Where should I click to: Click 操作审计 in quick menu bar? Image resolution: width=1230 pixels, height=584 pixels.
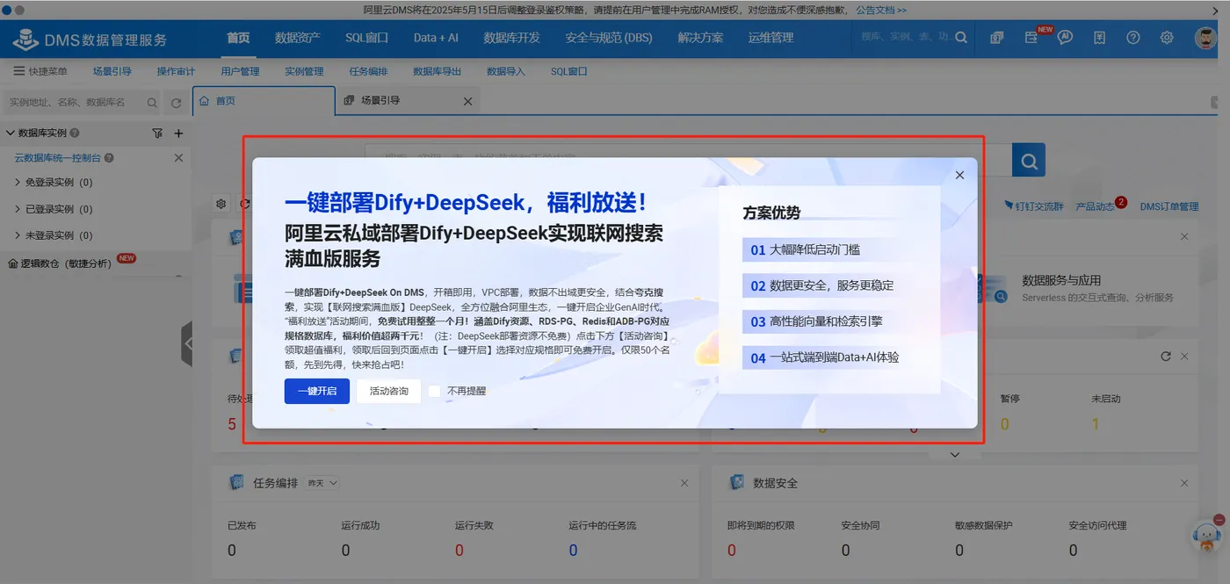pos(176,71)
